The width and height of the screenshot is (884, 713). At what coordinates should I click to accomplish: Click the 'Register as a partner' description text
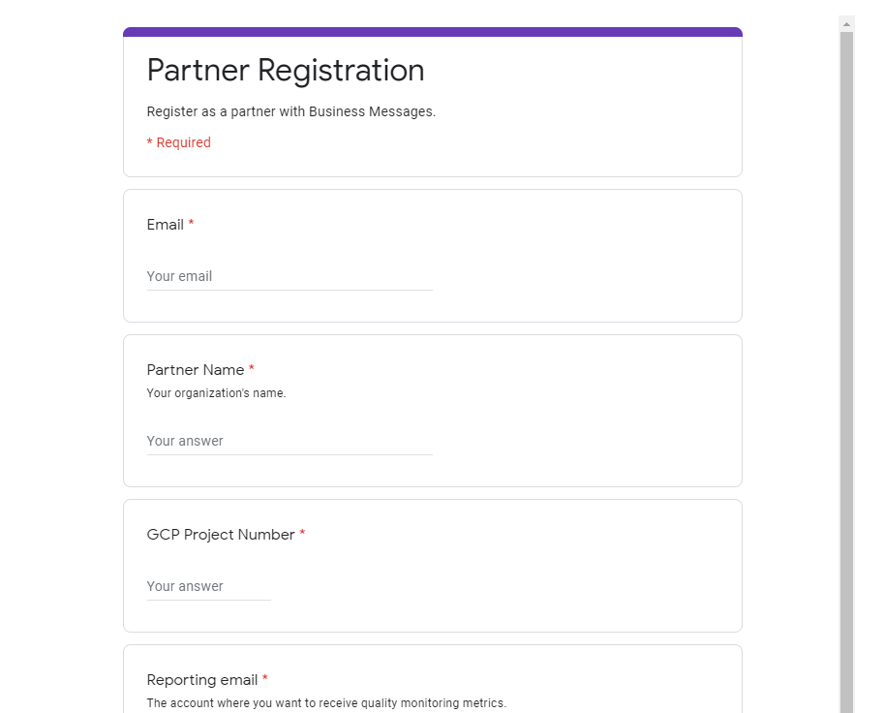pyautogui.click(x=290, y=111)
